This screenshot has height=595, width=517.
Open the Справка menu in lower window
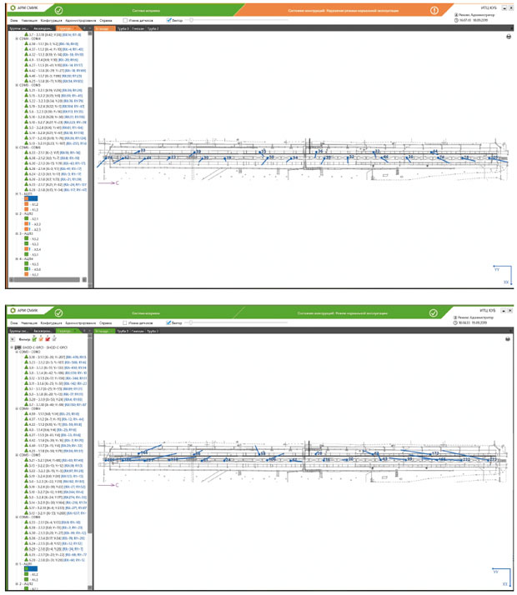point(106,323)
